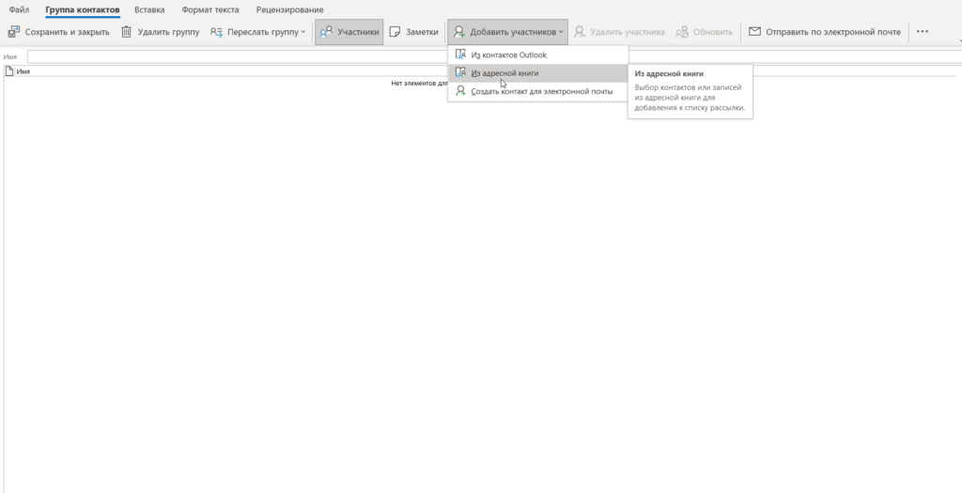The image size is (962, 493).
Task: Click the Переслать группу forward icon
Action: (216, 31)
